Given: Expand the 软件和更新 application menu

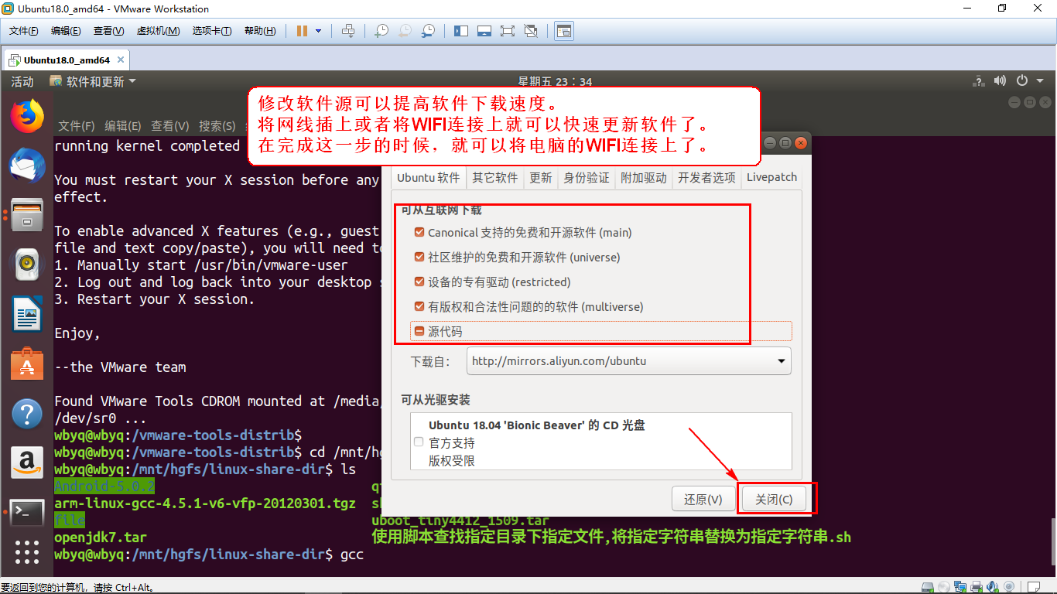Looking at the screenshot, I should pyautogui.click(x=93, y=81).
